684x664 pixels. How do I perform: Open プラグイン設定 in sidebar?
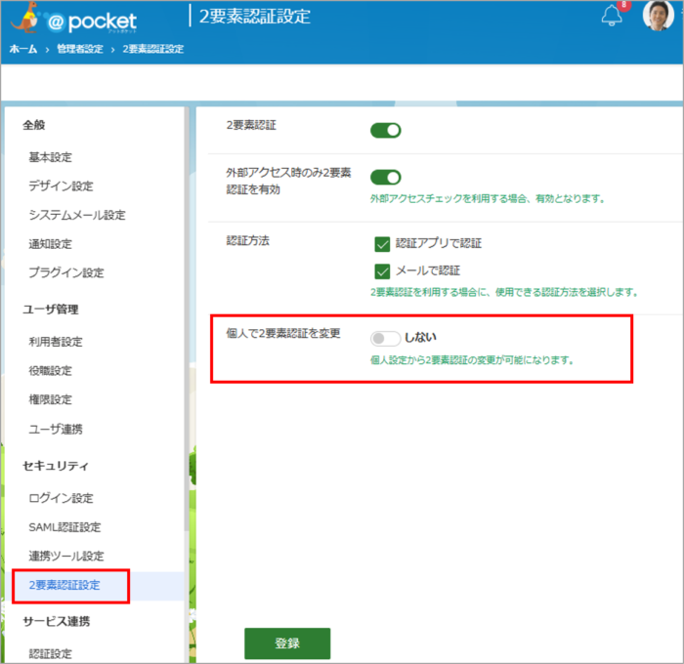66,272
